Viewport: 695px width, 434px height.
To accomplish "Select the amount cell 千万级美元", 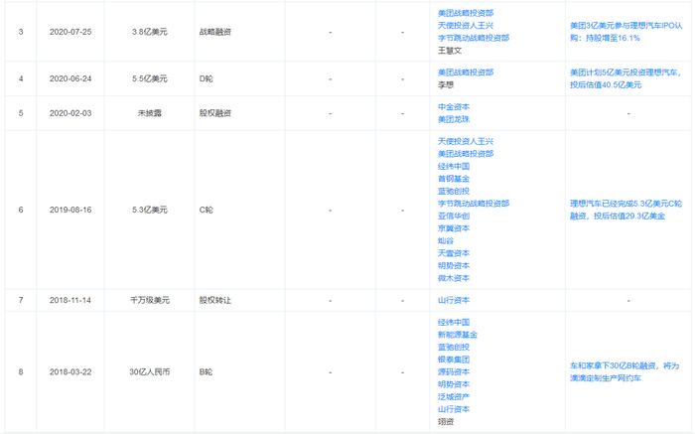I will coord(149,301).
